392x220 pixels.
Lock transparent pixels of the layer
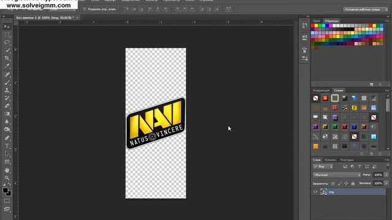333,183
